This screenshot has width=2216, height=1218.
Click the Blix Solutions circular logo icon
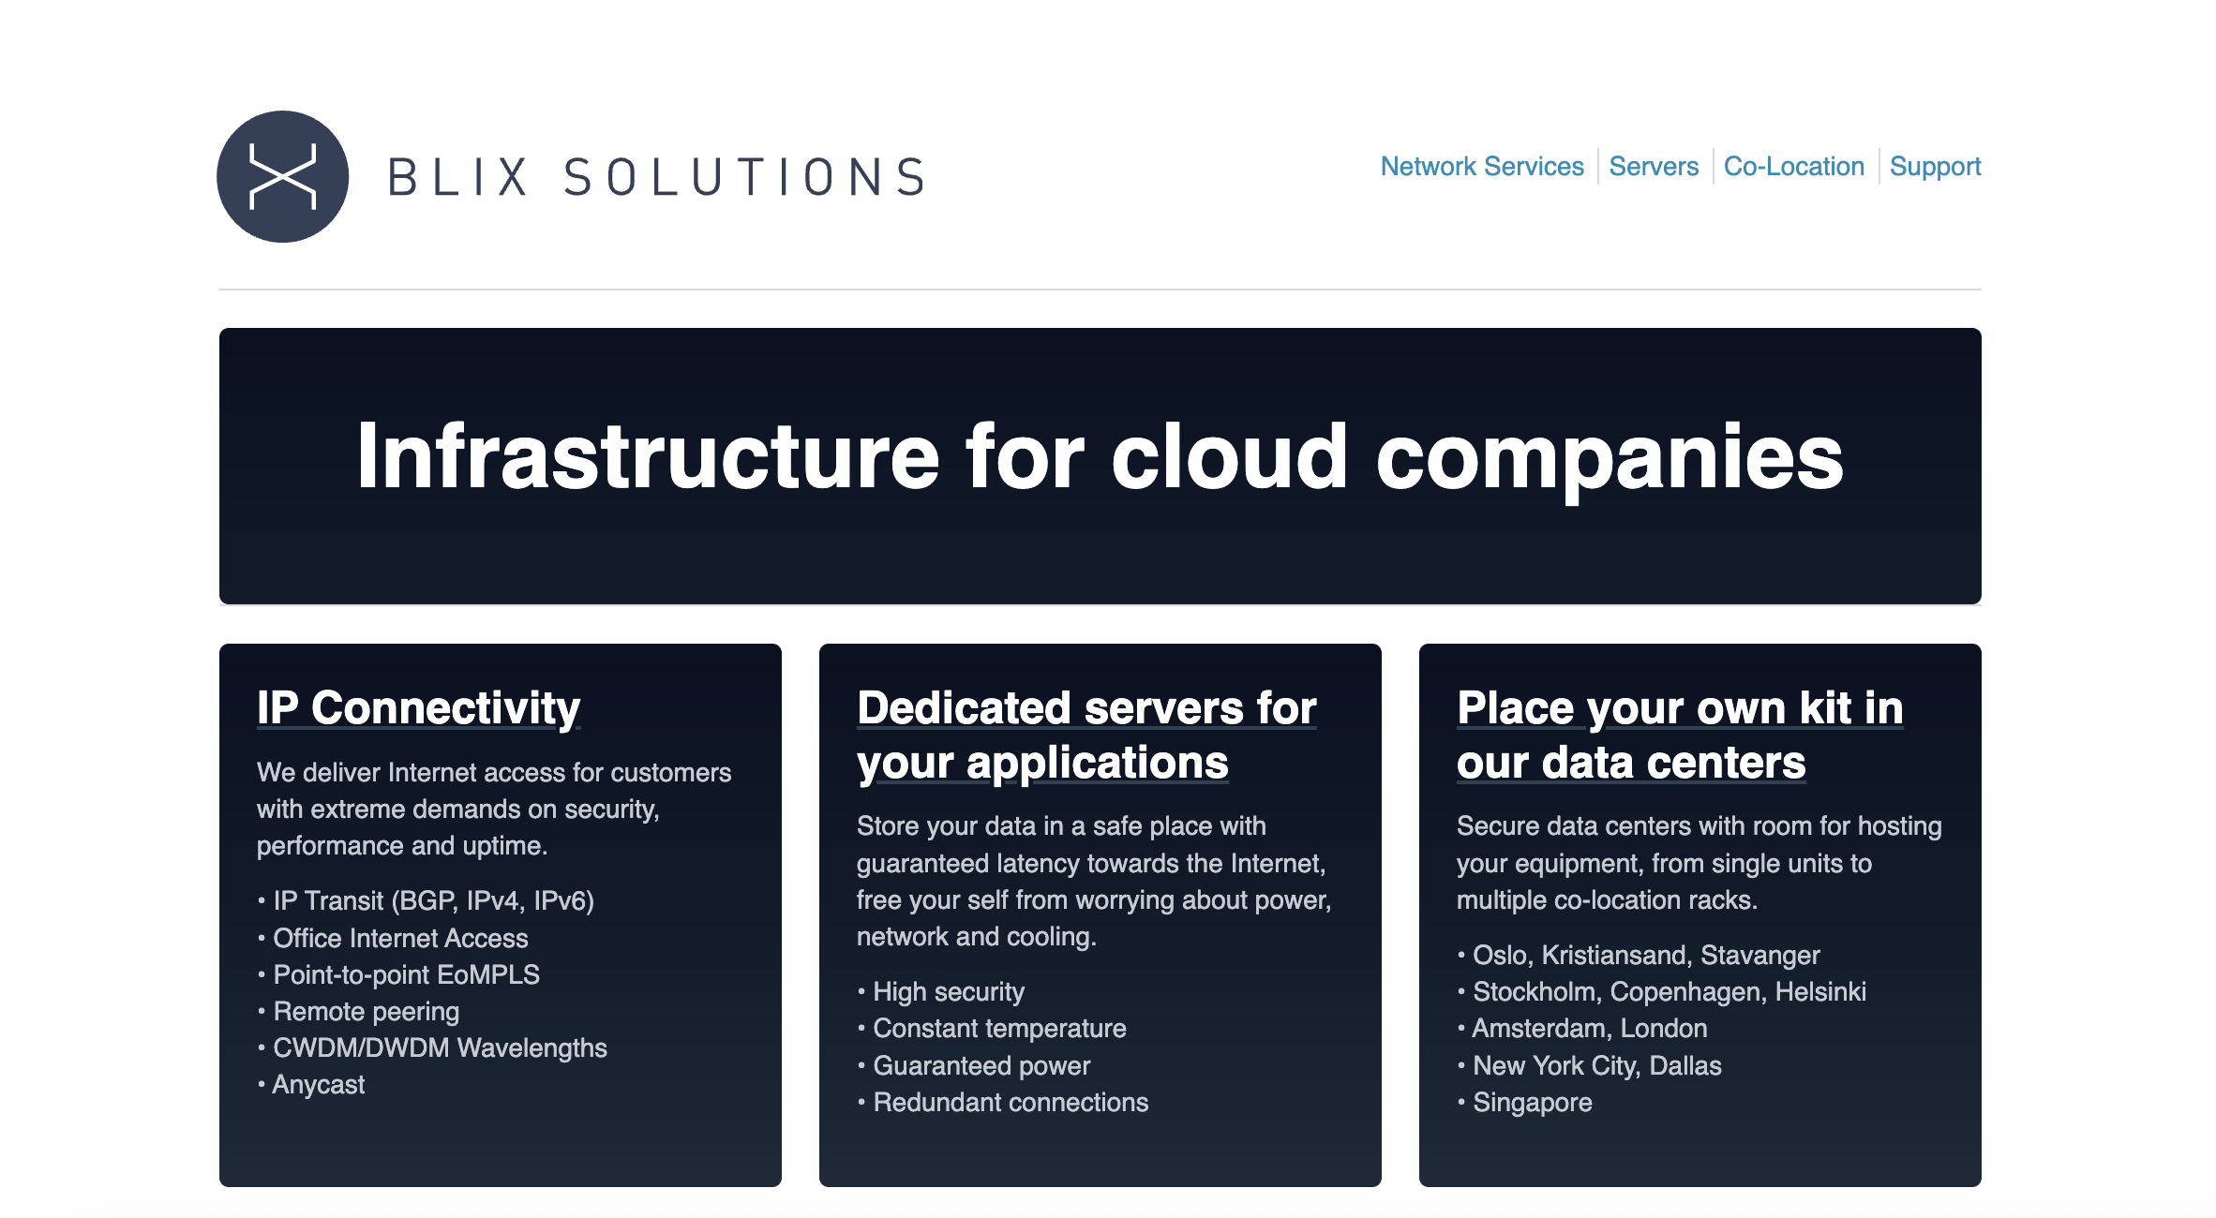point(282,176)
